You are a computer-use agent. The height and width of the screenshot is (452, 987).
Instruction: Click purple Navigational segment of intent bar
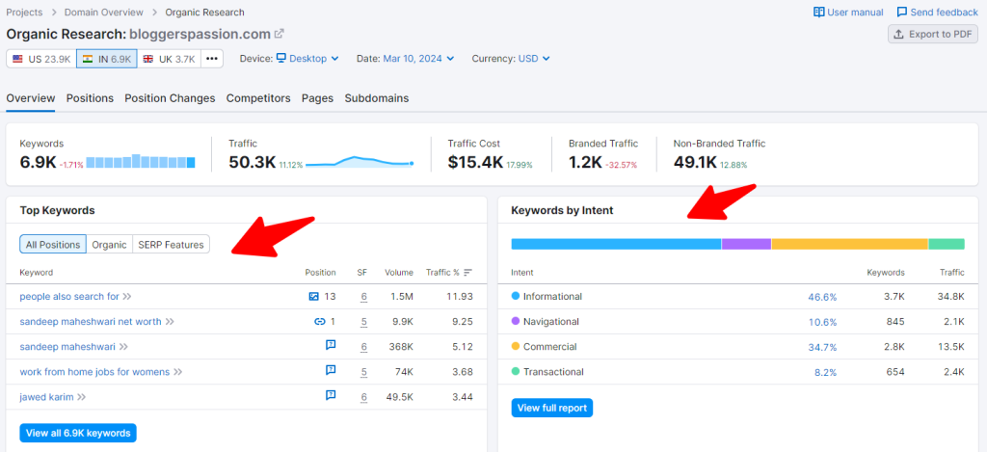(x=747, y=244)
